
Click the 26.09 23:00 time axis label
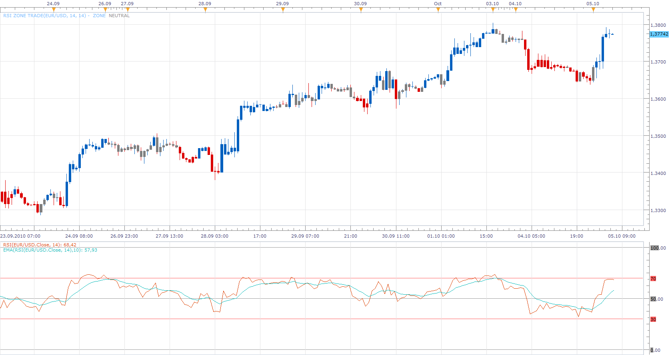click(124, 236)
